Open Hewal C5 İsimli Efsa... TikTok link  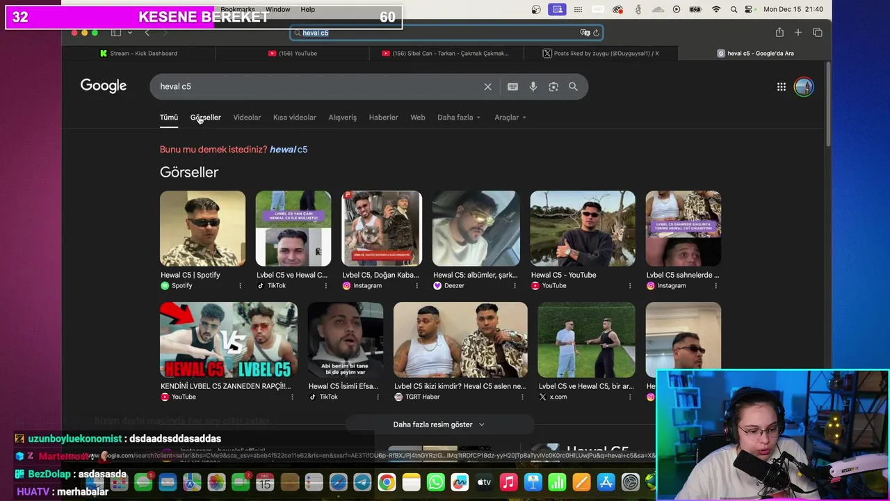click(x=343, y=386)
